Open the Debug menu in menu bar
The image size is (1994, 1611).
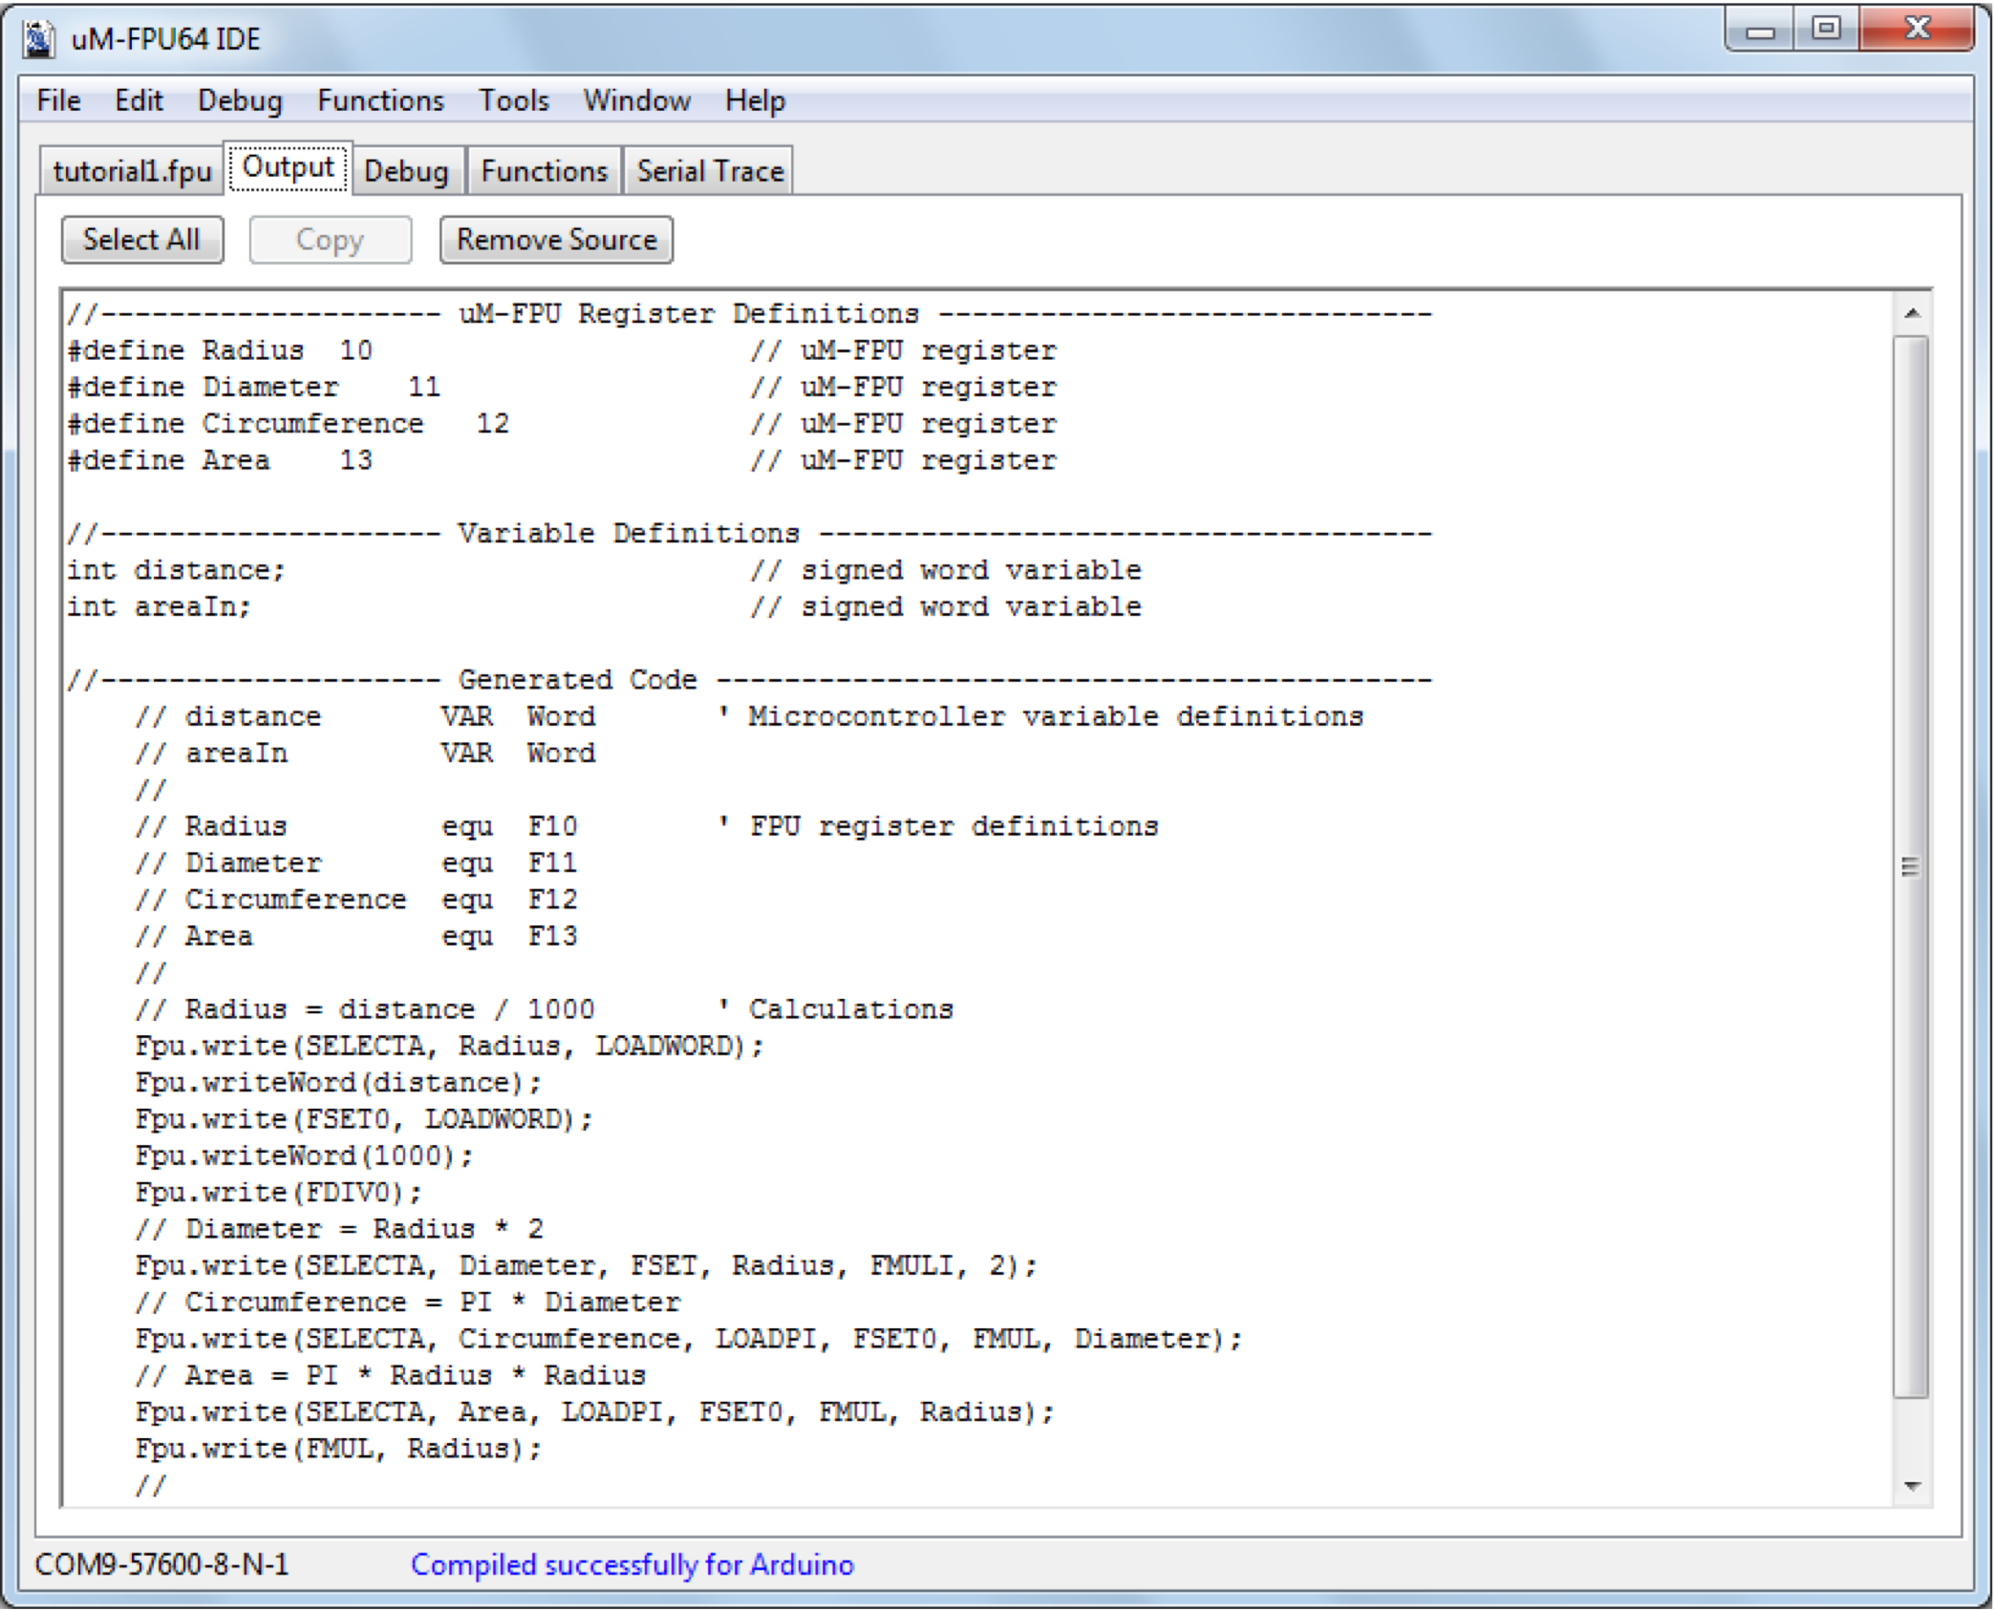tap(240, 100)
